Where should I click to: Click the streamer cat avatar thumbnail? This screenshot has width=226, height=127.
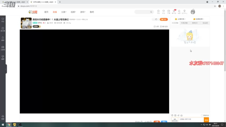pyautogui.click(x=26, y=23)
